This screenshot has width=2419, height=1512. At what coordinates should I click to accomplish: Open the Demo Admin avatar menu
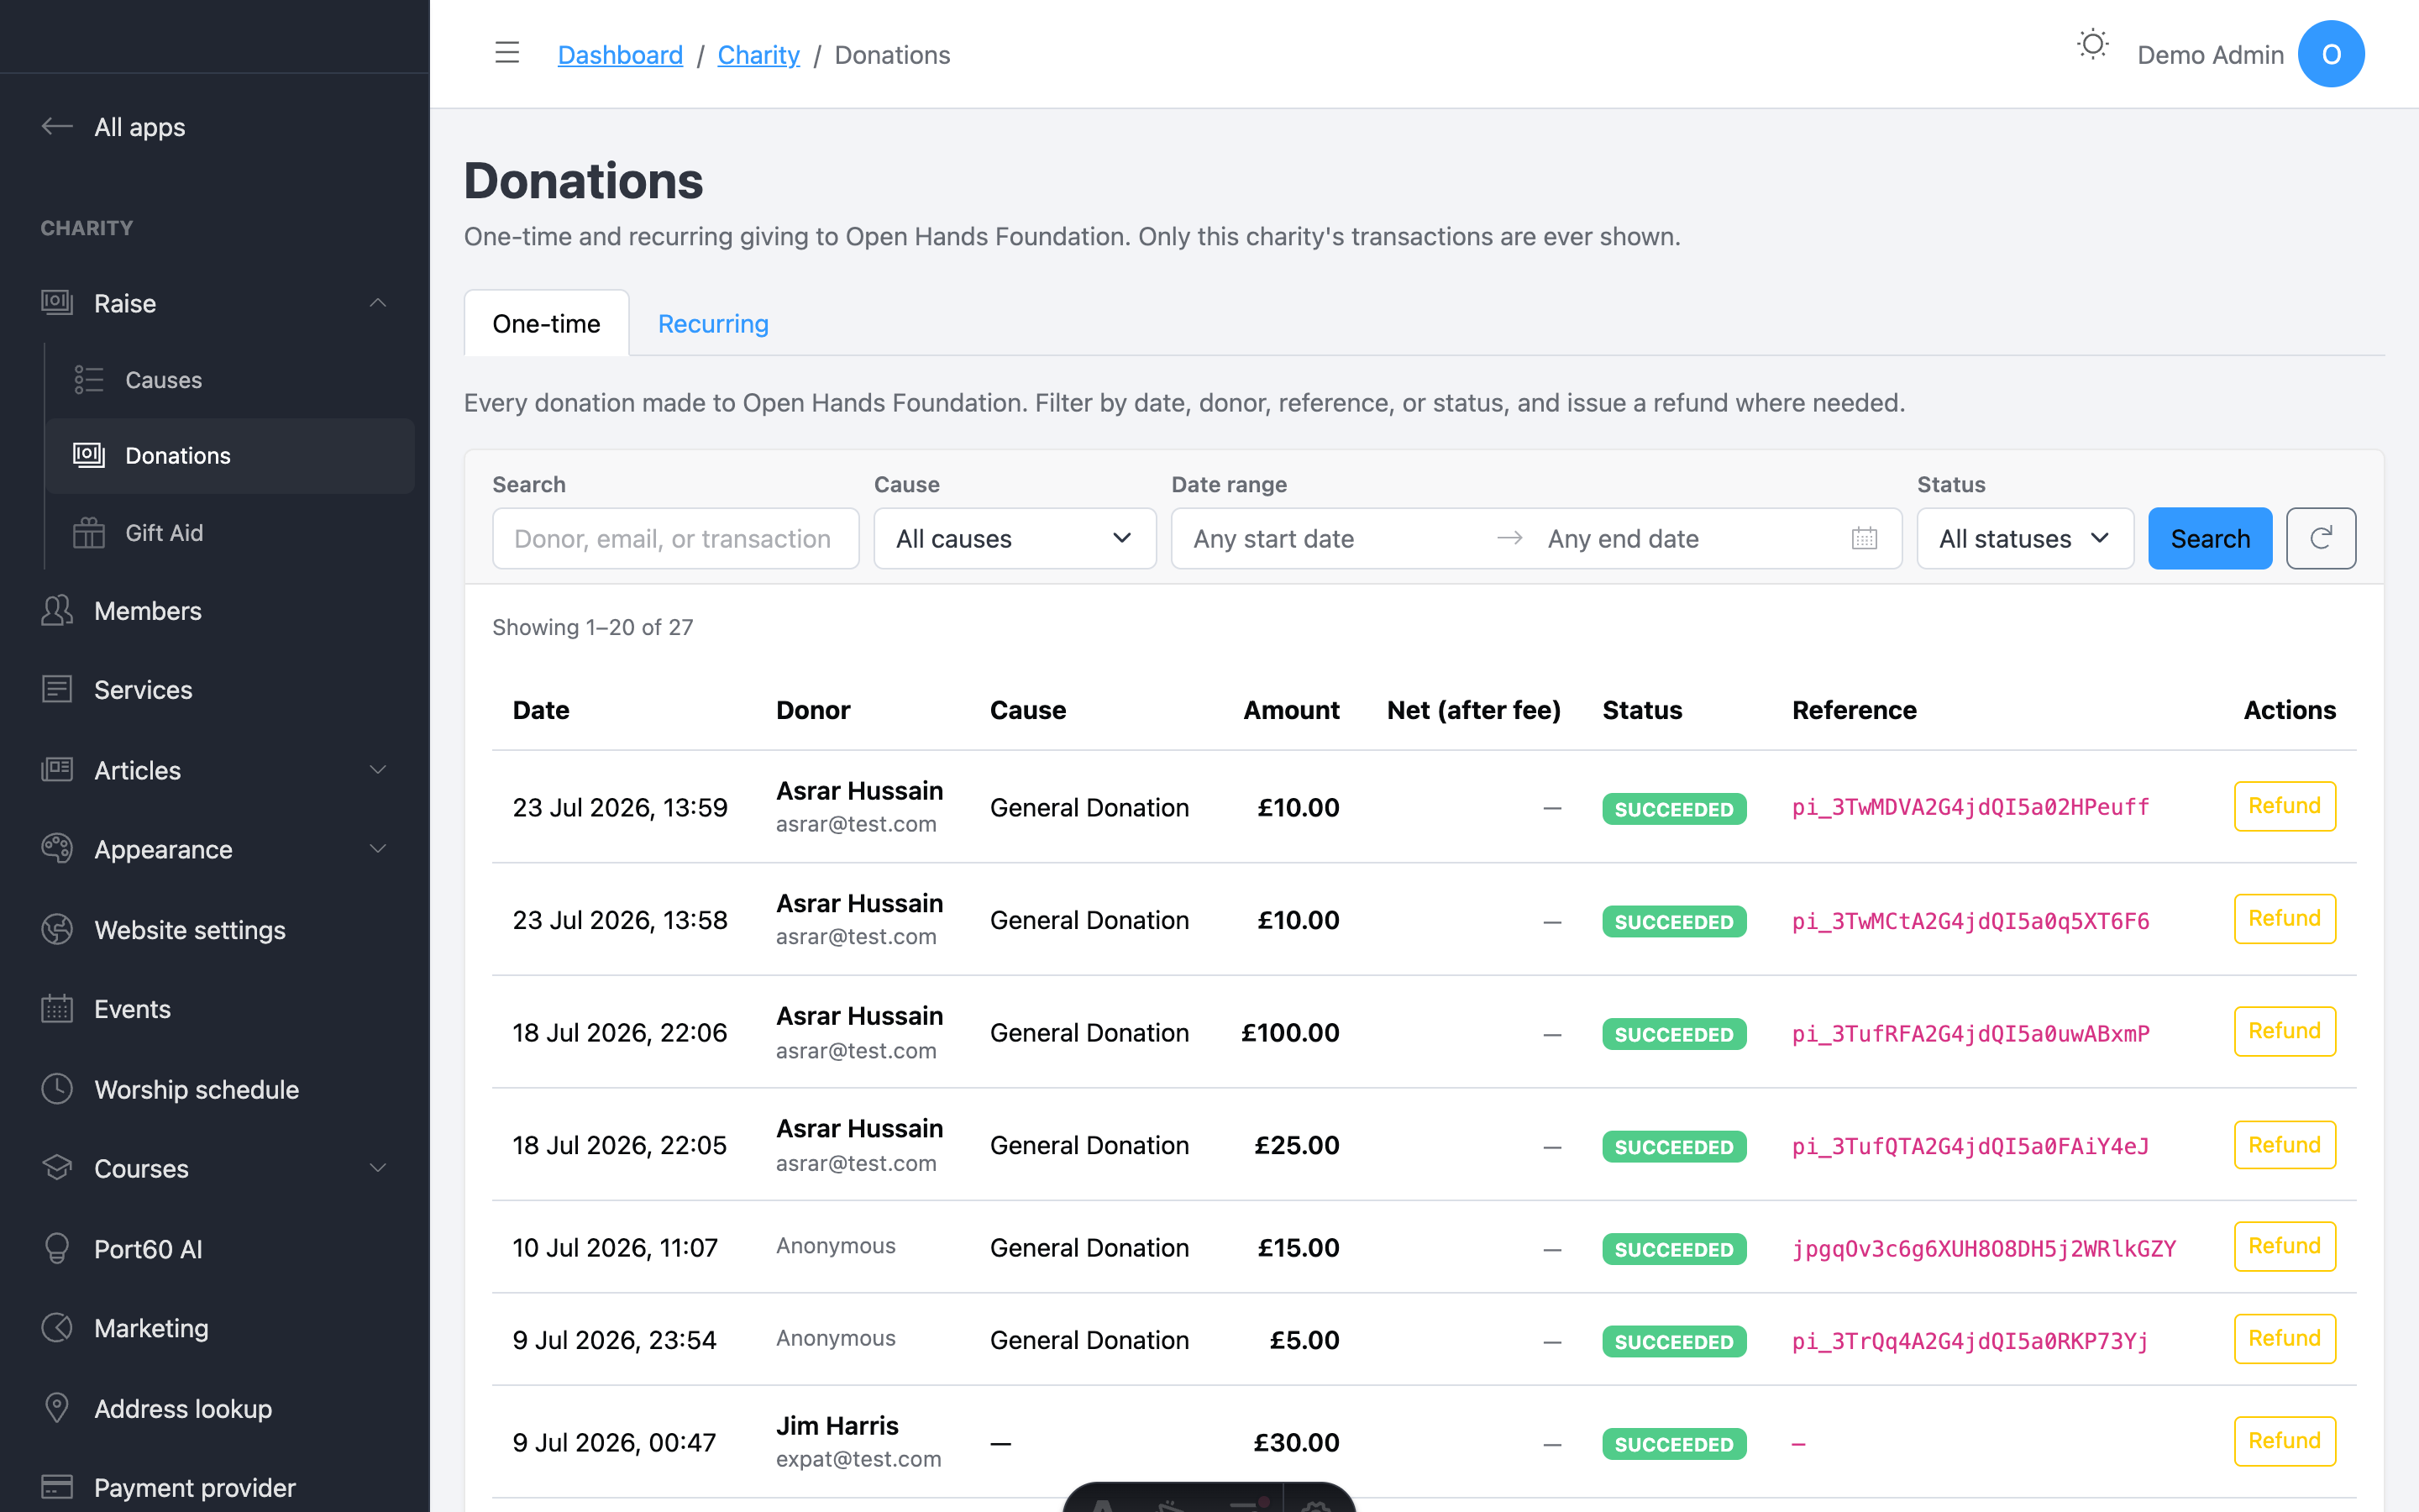click(x=2330, y=54)
